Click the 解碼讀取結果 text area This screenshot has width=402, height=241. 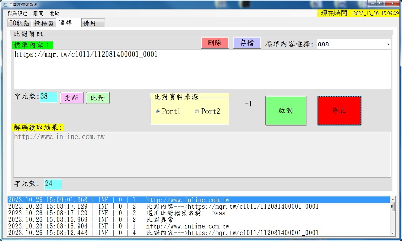[x=202, y=154]
